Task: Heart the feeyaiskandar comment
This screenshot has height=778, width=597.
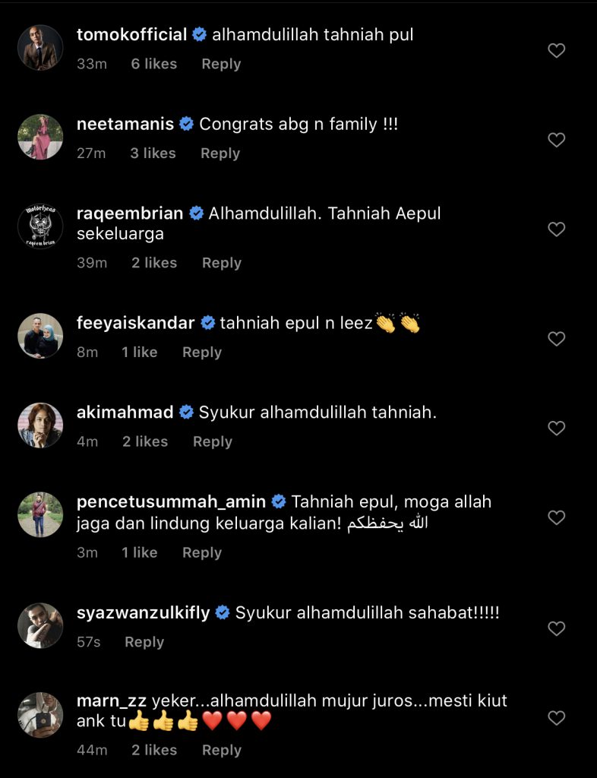Action: click(x=556, y=338)
